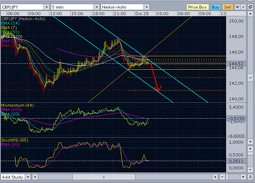
Task: Zoom in horizontally with the plus button
Action: pos(243,177)
